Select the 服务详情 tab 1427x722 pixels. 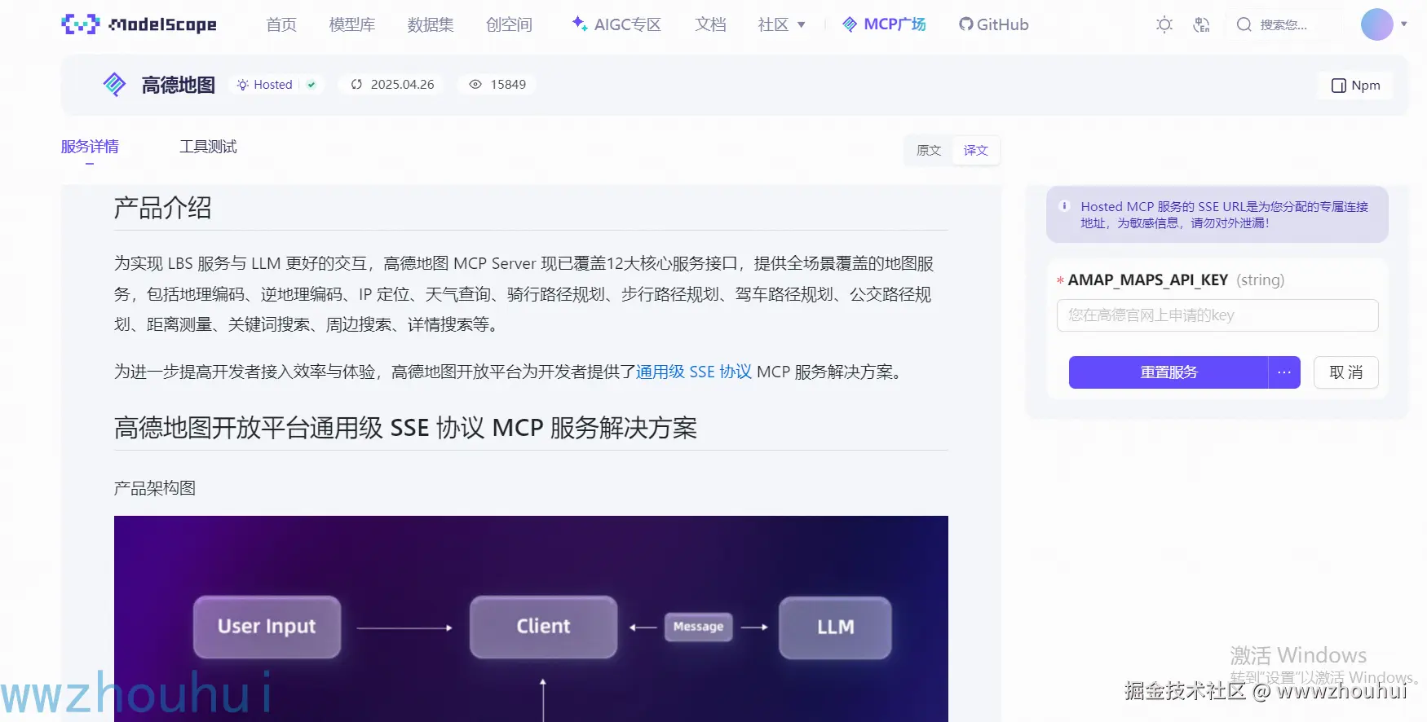point(90,147)
